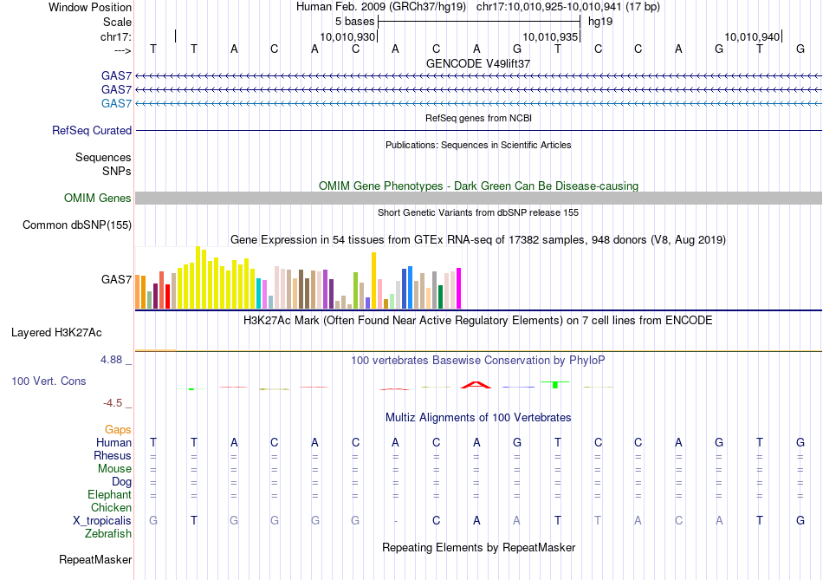Click the Human alignment row label
This screenshot has height=580, width=823.
[x=113, y=443]
